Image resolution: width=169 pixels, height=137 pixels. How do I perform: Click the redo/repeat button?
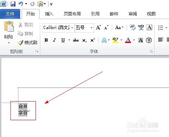pos(32,4)
